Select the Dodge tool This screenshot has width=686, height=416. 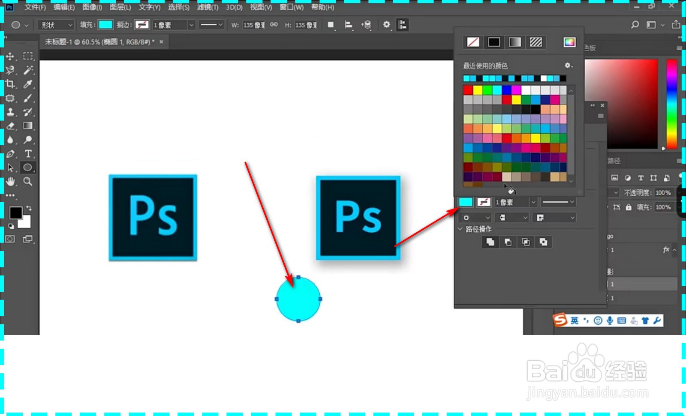tap(28, 140)
